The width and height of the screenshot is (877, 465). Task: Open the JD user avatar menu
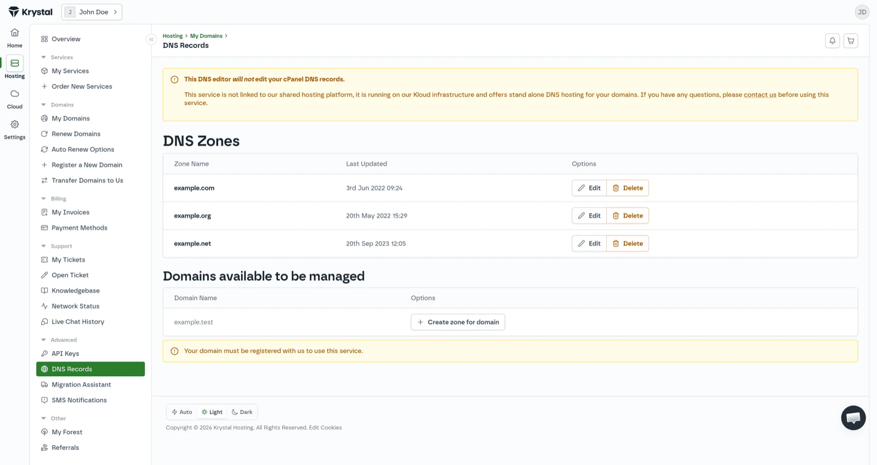pyautogui.click(x=862, y=12)
